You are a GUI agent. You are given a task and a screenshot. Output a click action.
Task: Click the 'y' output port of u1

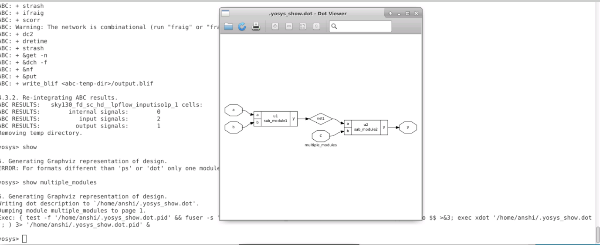point(294,118)
